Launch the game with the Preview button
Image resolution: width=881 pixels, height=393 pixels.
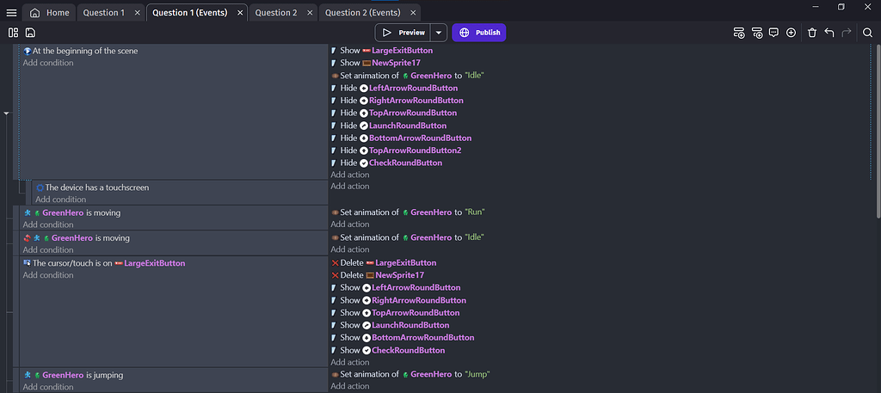coord(404,33)
